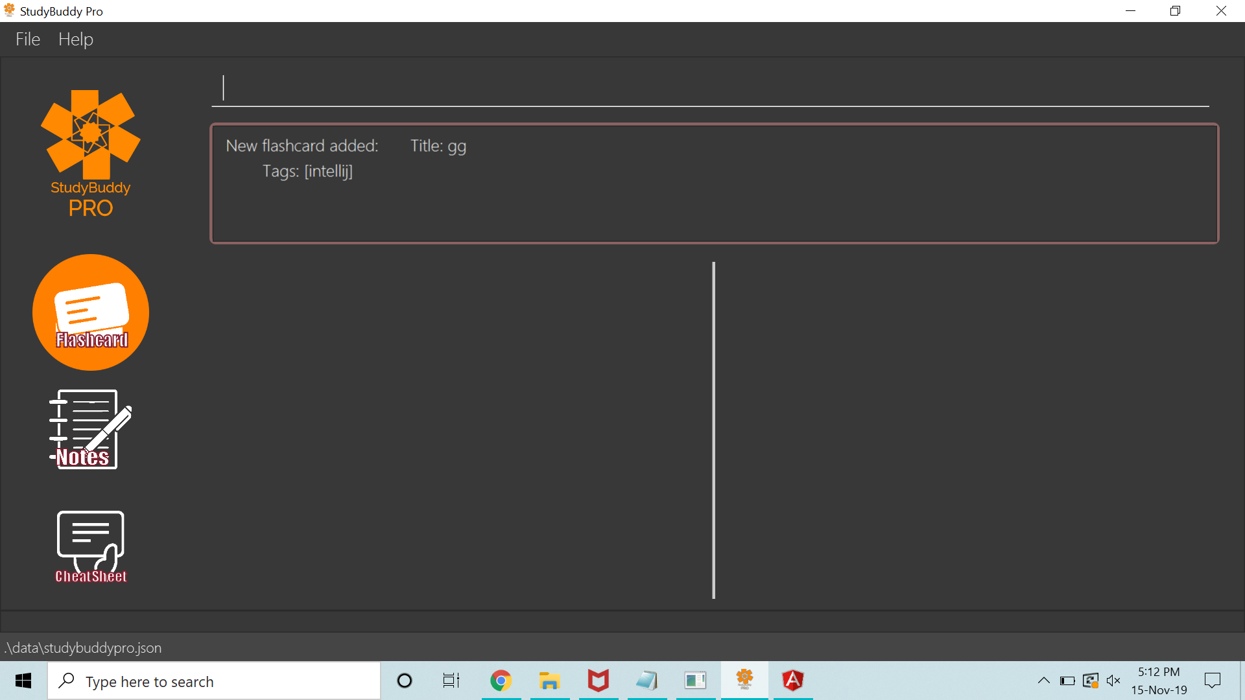1245x700 pixels.
Task: Open the Help menu
Action: coord(76,40)
